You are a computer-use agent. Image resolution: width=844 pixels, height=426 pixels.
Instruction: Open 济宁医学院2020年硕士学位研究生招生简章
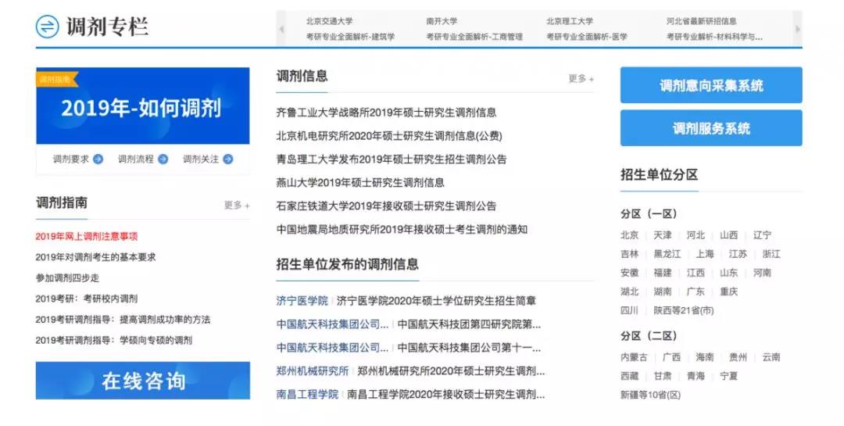(x=436, y=301)
